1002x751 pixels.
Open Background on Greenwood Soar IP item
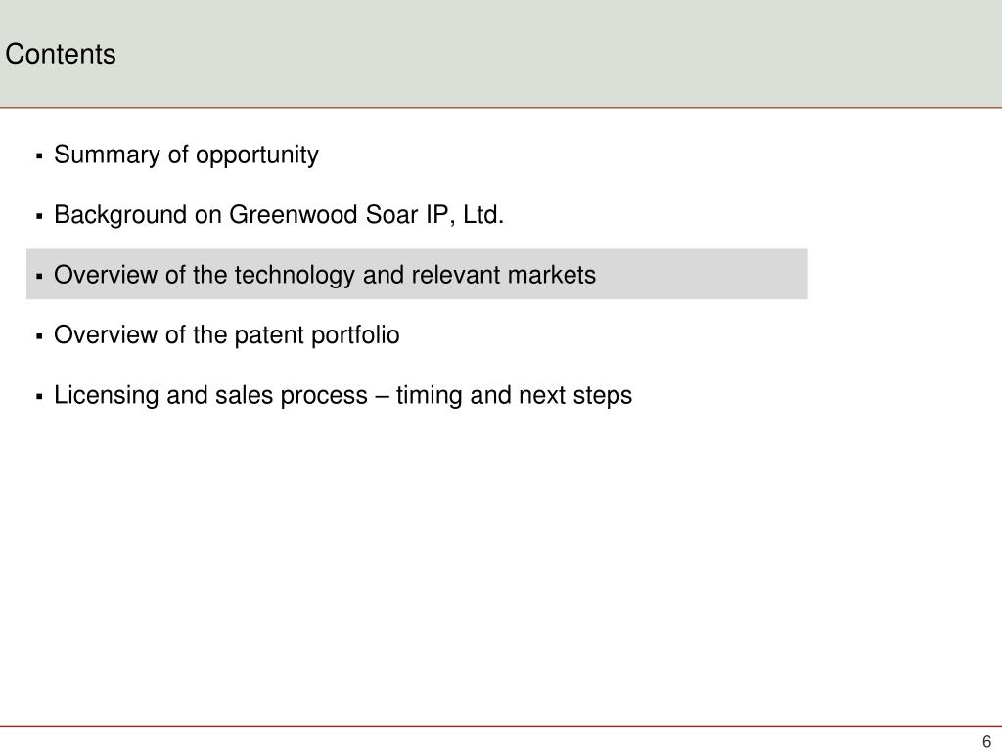click(x=279, y=215)
